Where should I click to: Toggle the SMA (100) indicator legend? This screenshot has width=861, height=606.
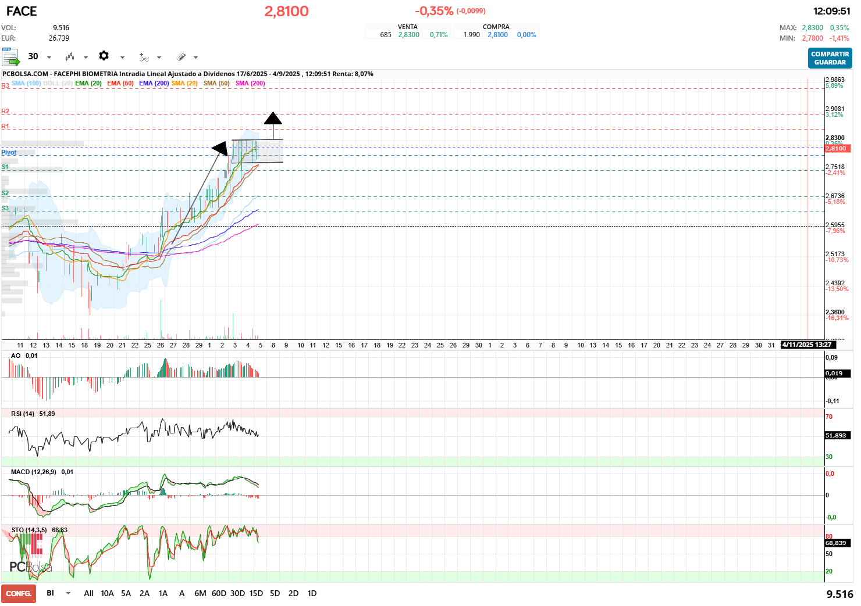pyautogui.click(x=26, y=83)
